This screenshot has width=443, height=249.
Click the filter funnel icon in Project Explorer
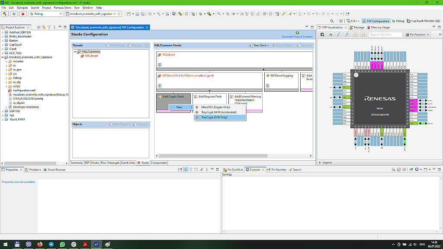[x=49, y=27]
